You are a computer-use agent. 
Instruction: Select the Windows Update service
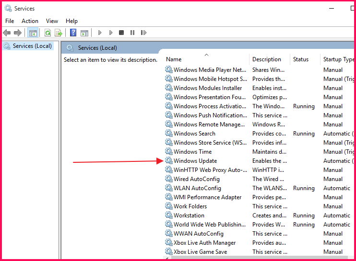195,161
